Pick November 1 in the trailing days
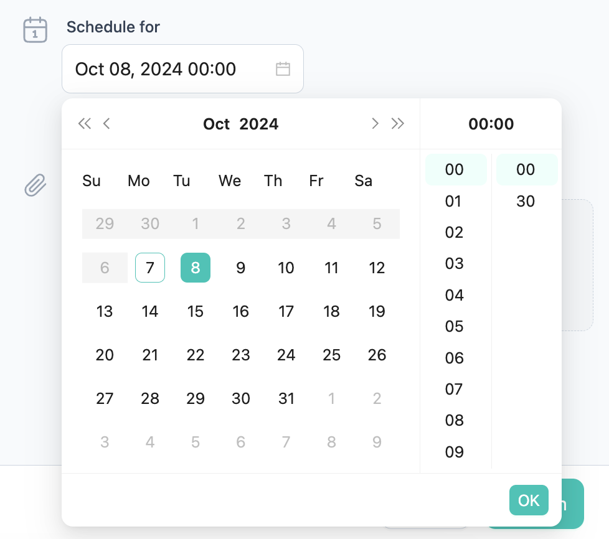 coord(332,398)
